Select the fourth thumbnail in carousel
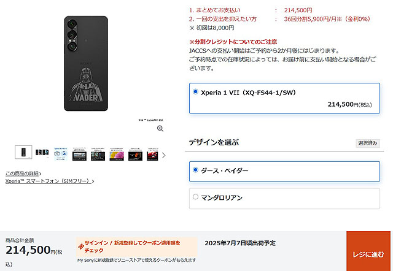The height and width of the screenshot is (271, 393). pyautogui.click(x=79, y=154)
